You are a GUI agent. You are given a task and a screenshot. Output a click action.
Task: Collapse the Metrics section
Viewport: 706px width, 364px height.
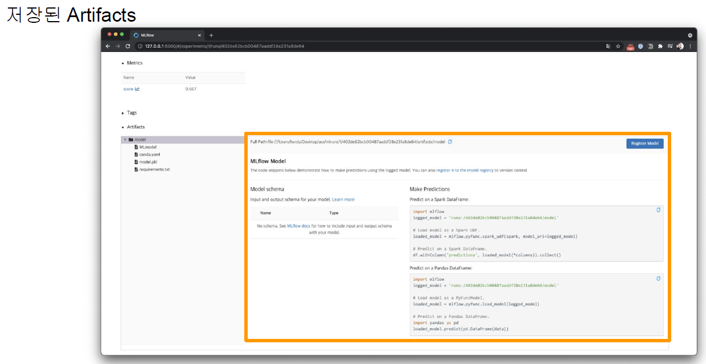123,63
